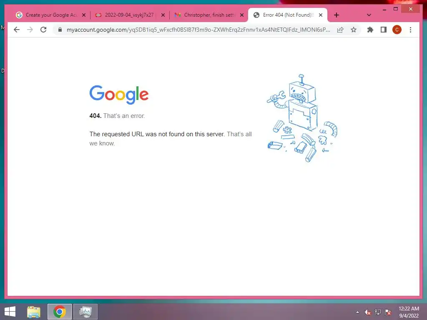Viewport: 427px width, 320px height.
Task: Open the Windows Start menu
Action: tap(10, 312)
